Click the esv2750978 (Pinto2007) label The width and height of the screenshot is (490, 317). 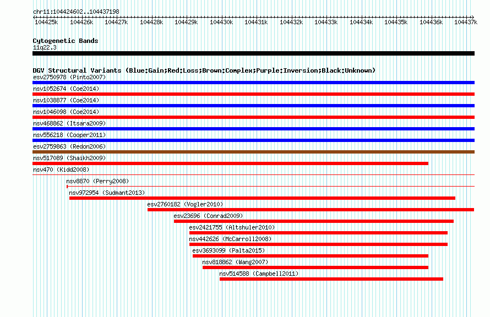69,77
